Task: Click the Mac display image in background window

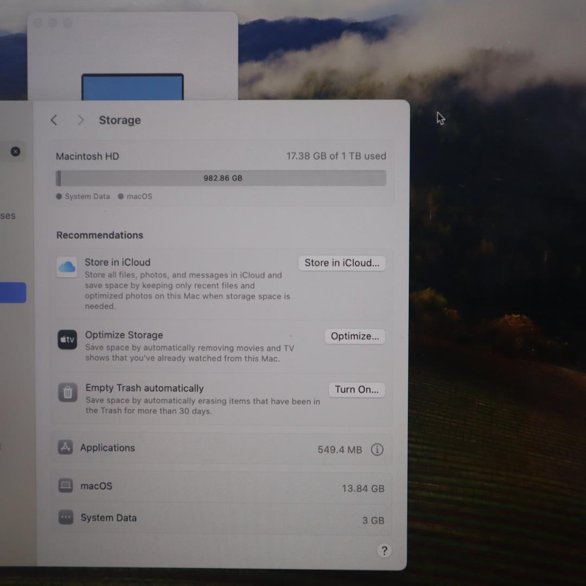Action: point(132,87)
